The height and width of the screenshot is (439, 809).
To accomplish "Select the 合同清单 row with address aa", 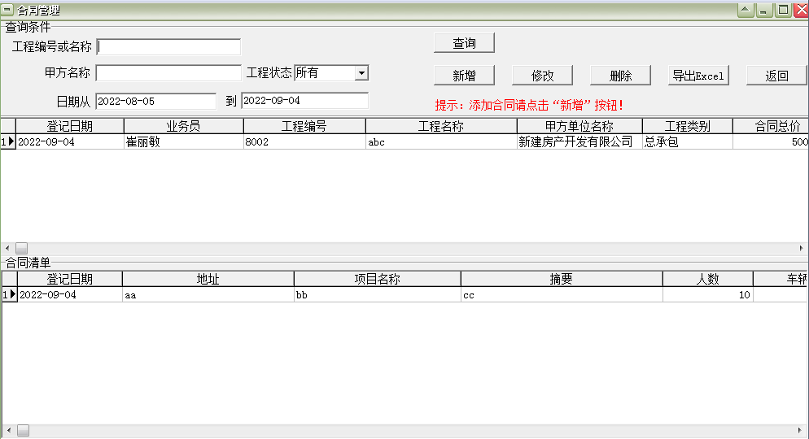I will point(208,295).
